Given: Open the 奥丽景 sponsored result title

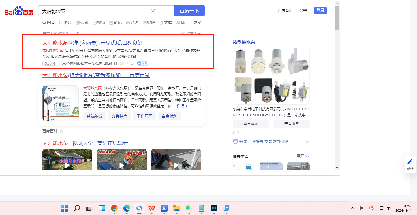Looking at the screenshot, I should tap(93, 43).
